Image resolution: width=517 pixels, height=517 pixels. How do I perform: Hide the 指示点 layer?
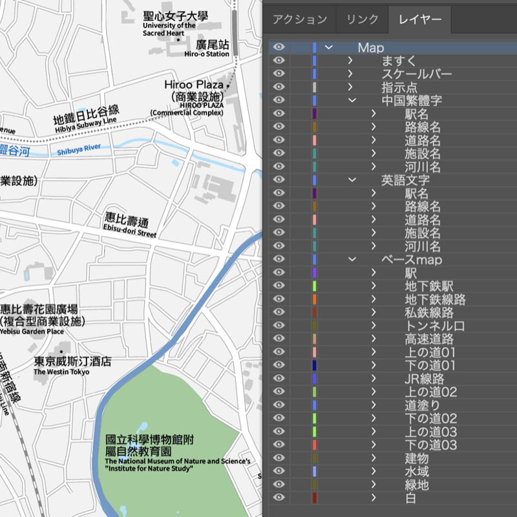(x=279, y=87)
